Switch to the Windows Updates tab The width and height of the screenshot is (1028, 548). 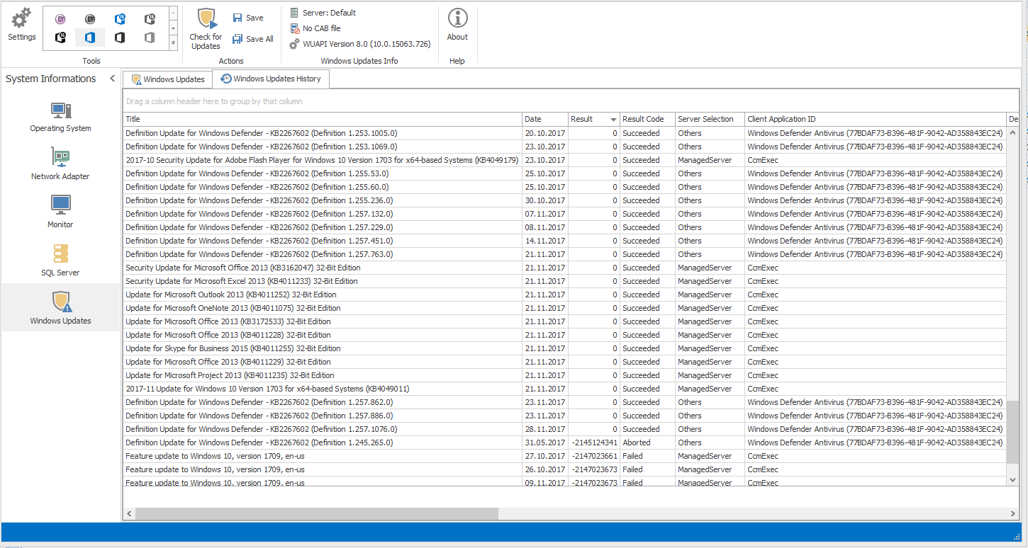[168, 79]
